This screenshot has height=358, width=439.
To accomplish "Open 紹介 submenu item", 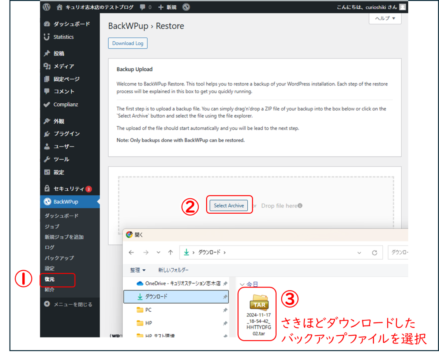I will [x=49, y=290].
